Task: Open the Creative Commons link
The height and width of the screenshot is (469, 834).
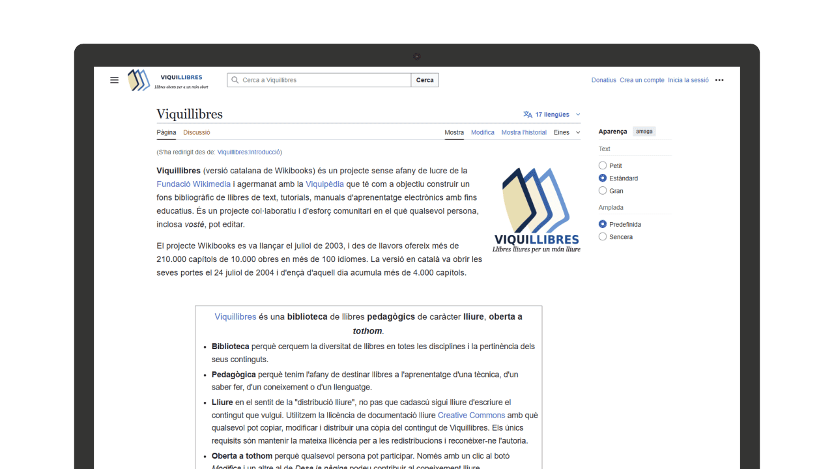Action: point(471,415)
